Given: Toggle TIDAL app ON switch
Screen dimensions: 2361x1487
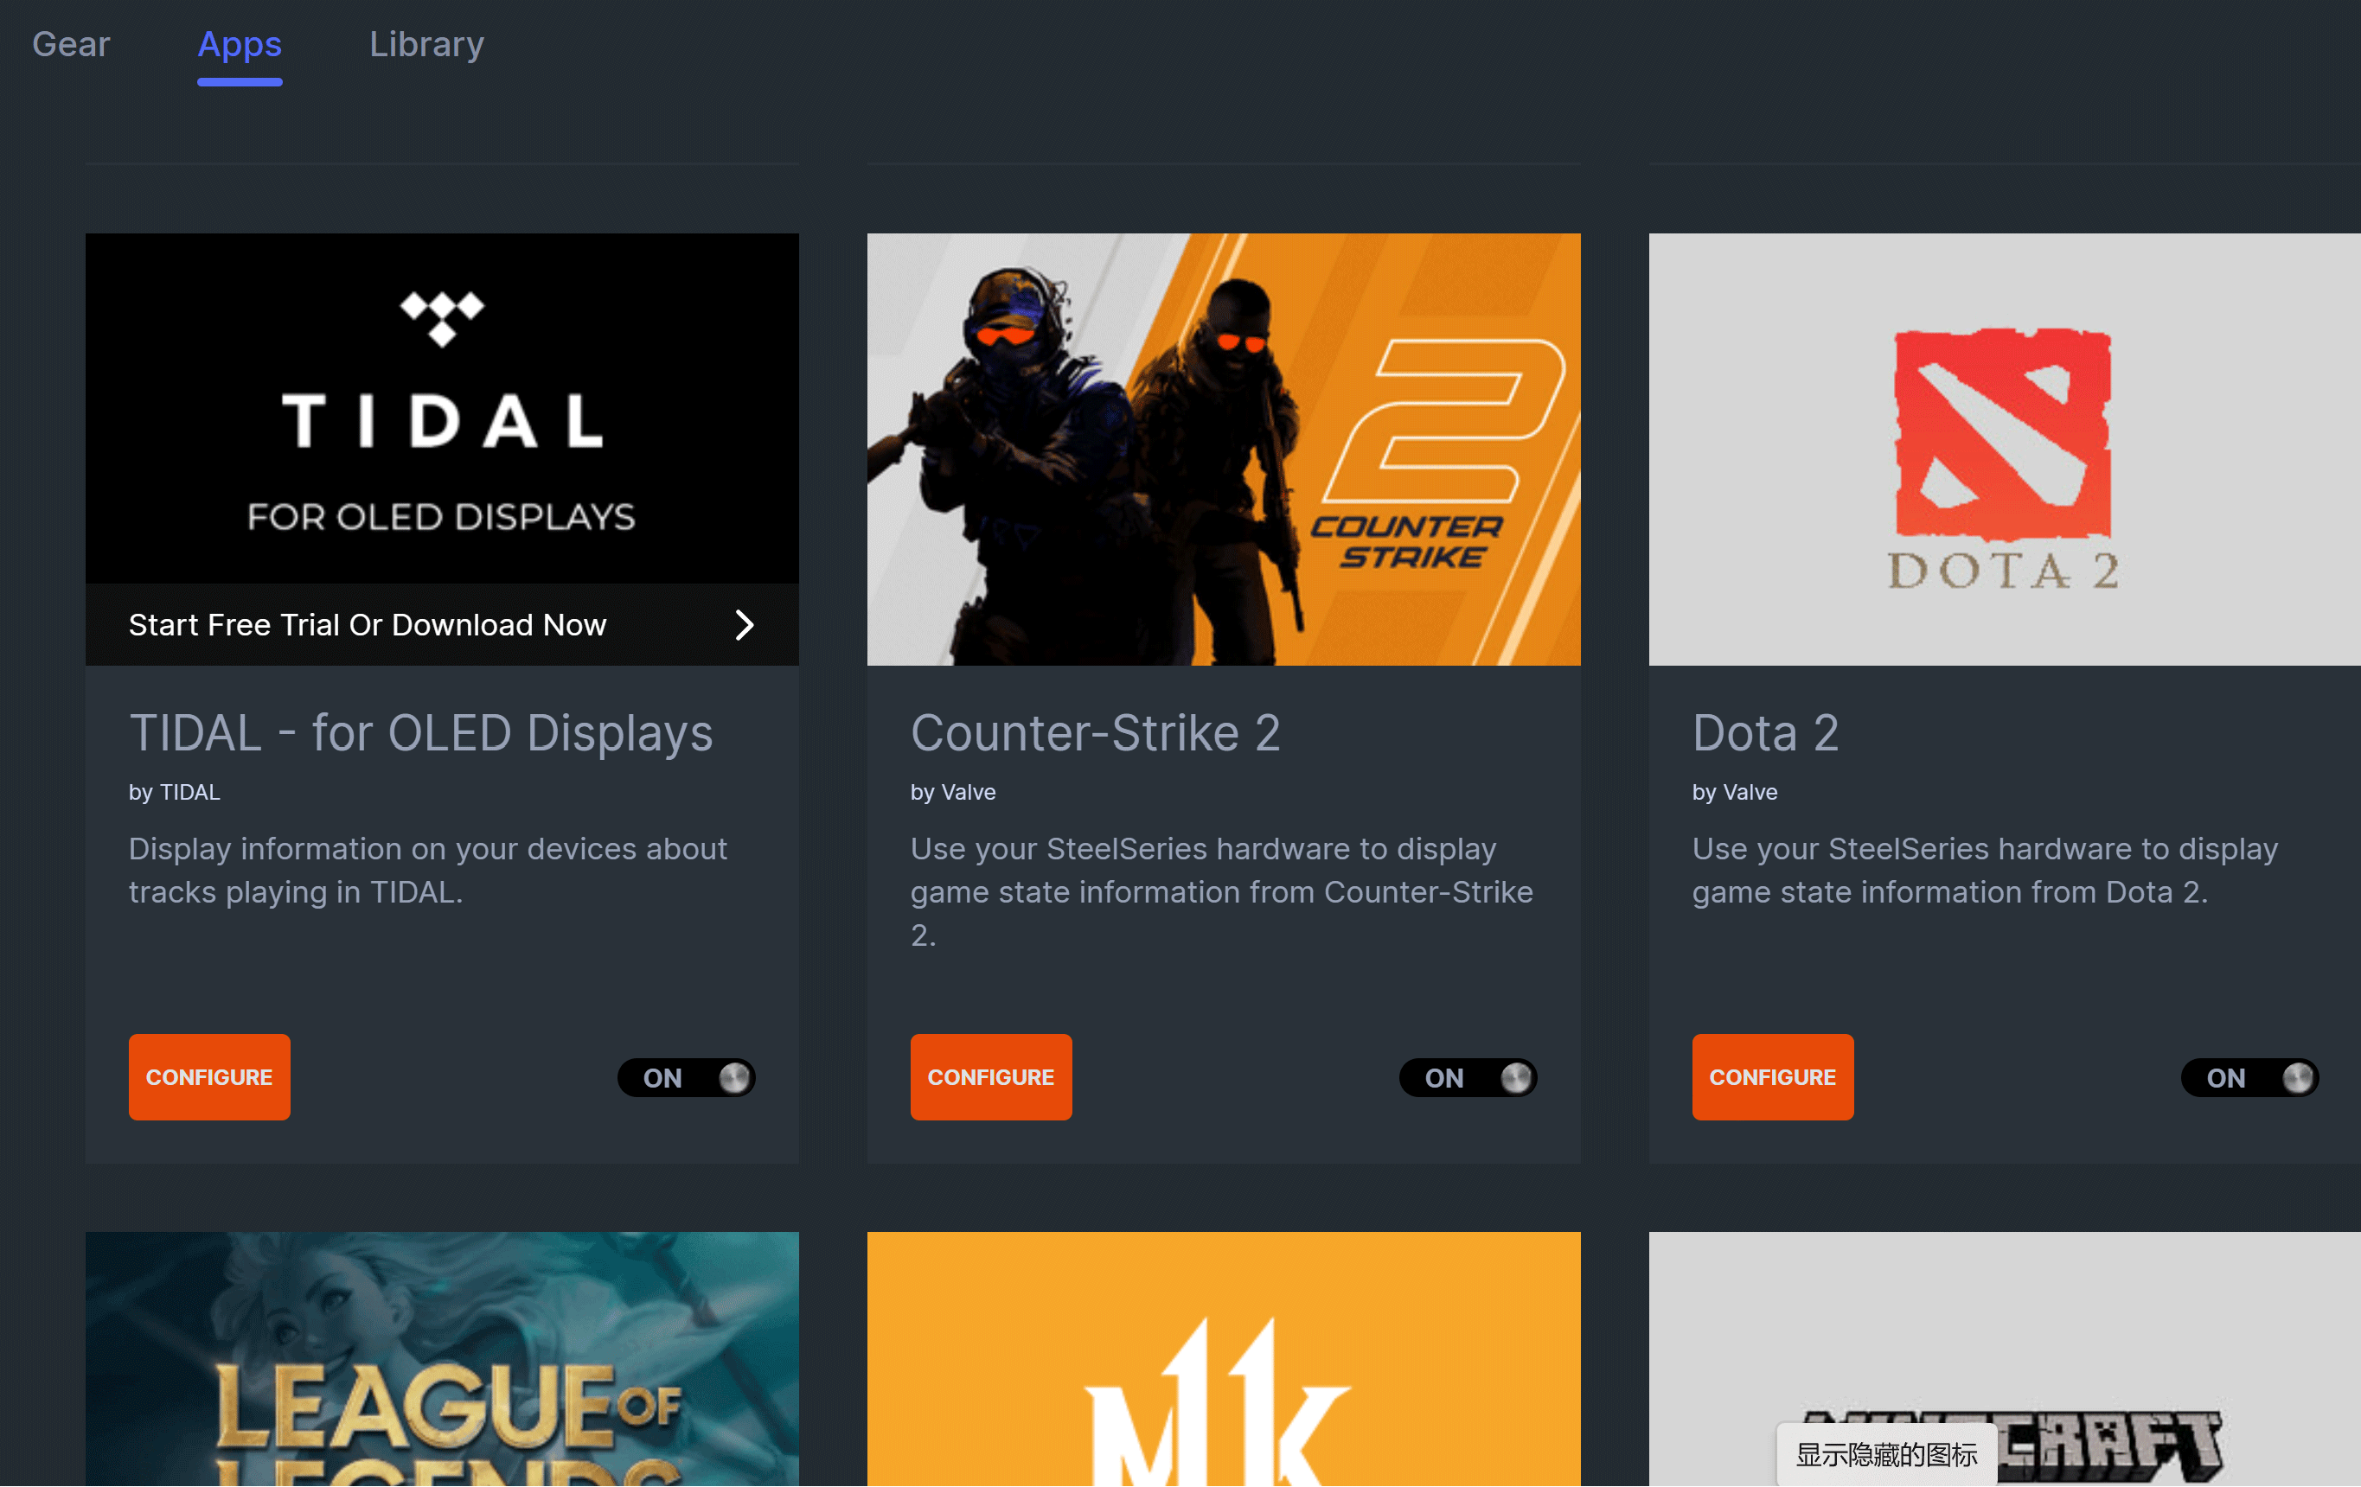Looking at the screenshot, I should click(687, 1077).
